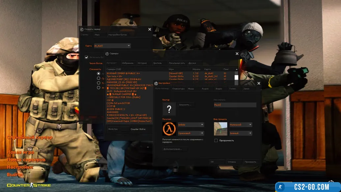The image size is (341, 192).
Task: Close the Серверы server browser window
Action: [x=237, y=54]
